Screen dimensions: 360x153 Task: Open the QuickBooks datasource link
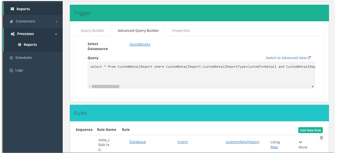coord(140,44)
